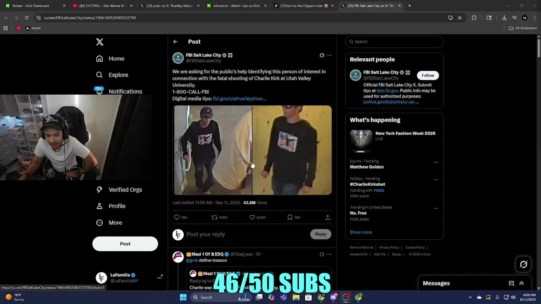Open the Windows Start menu
This screenshot has height=304, width=541.
[x=183, y=297]
